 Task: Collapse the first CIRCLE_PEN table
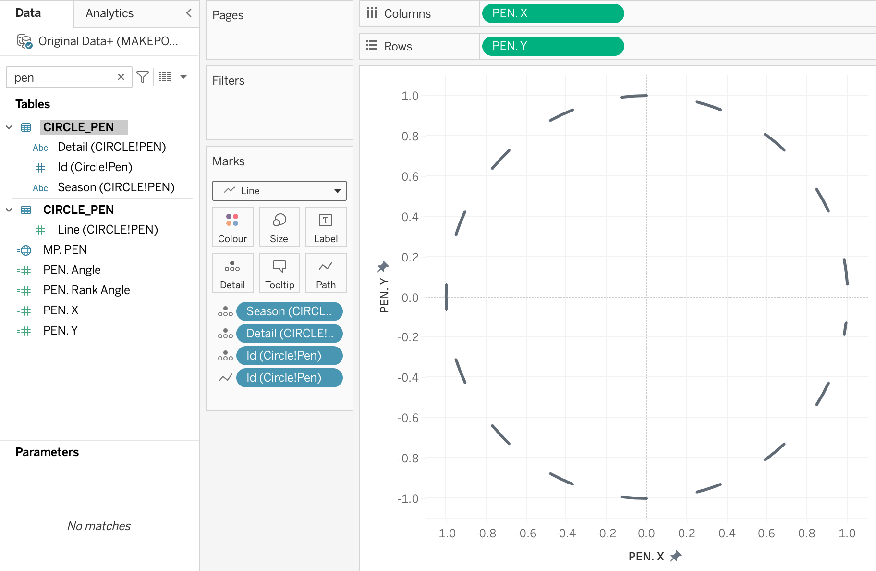tap(9, 127)
